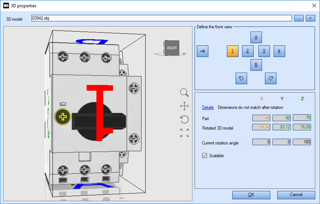
Task: Confirm with the OK button
Action: pos(251,194)
